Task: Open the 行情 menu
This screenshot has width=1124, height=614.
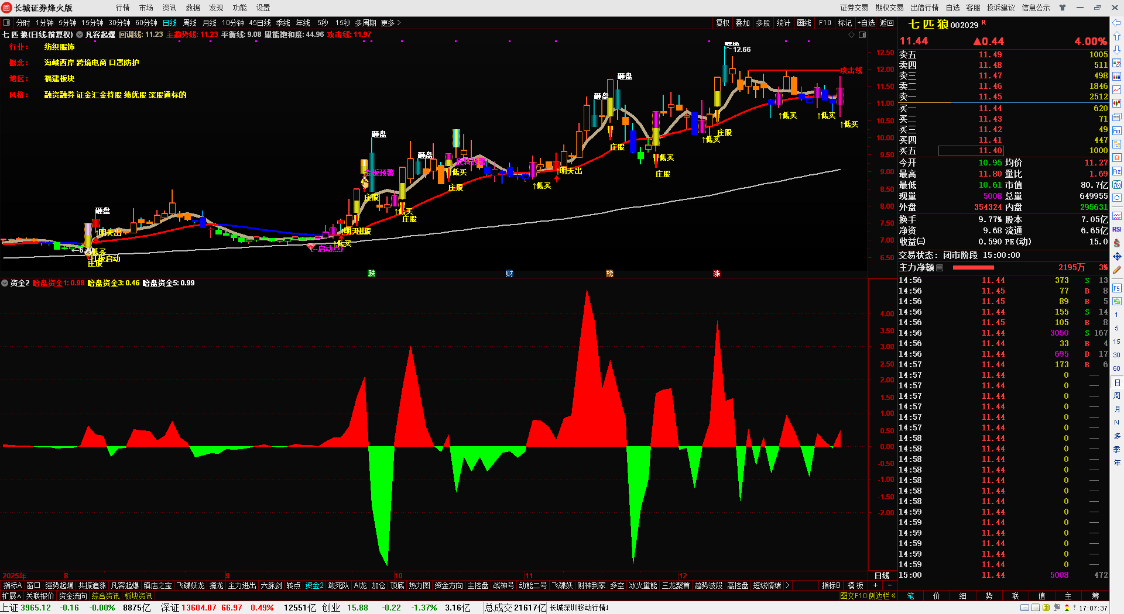Action: pos(123,8)
